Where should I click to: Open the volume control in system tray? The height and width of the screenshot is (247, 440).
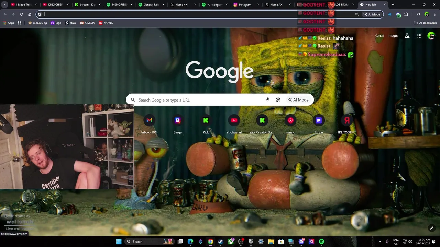pos(410,242)
